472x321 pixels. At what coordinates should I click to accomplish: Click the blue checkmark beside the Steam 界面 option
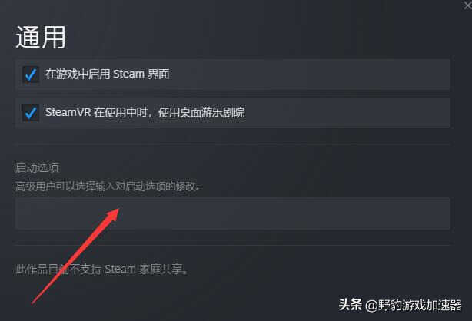[31, 74]
